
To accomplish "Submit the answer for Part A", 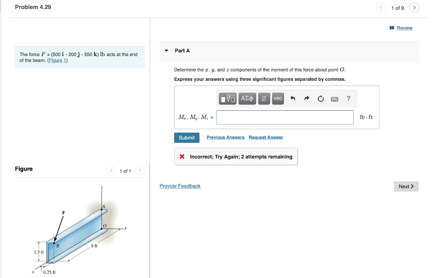I will [x=187, y=137].
